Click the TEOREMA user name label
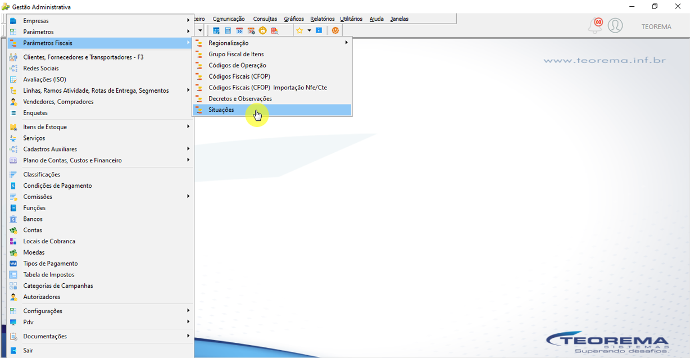 click(656, 26)
